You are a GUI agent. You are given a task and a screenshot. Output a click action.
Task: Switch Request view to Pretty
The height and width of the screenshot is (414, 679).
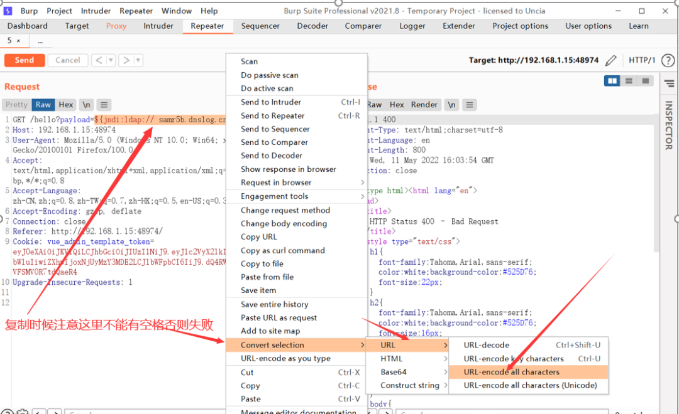tap(16, 105)
